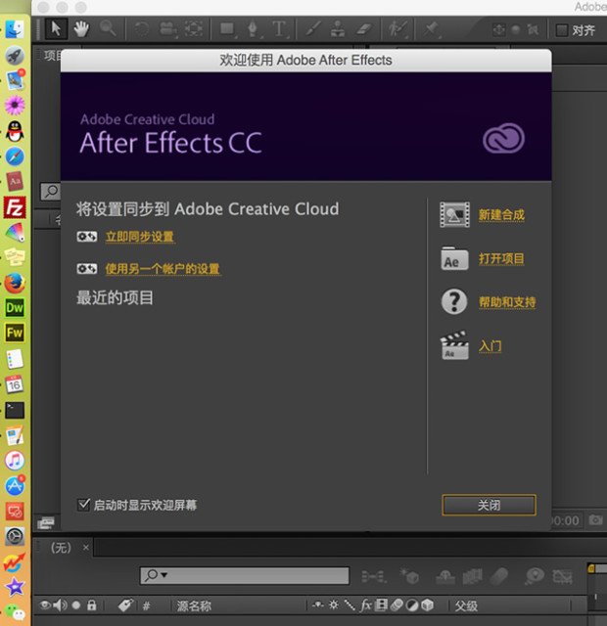The image size is (607, 626).
Task: Click the sync settings icon beside 立即同步设置
Action: pyautogui.click(x=87, y=237)
